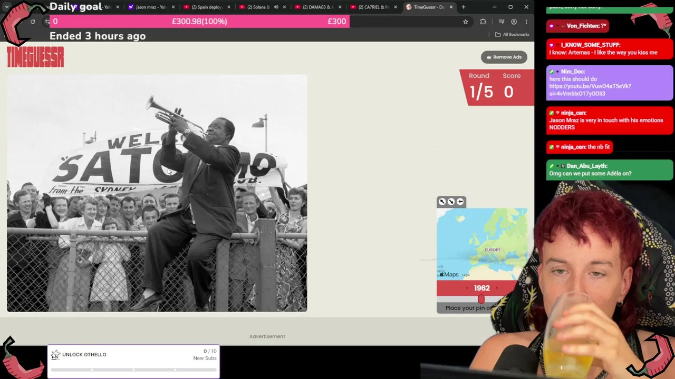Open the All Bookmarks folder

point(512,34)
